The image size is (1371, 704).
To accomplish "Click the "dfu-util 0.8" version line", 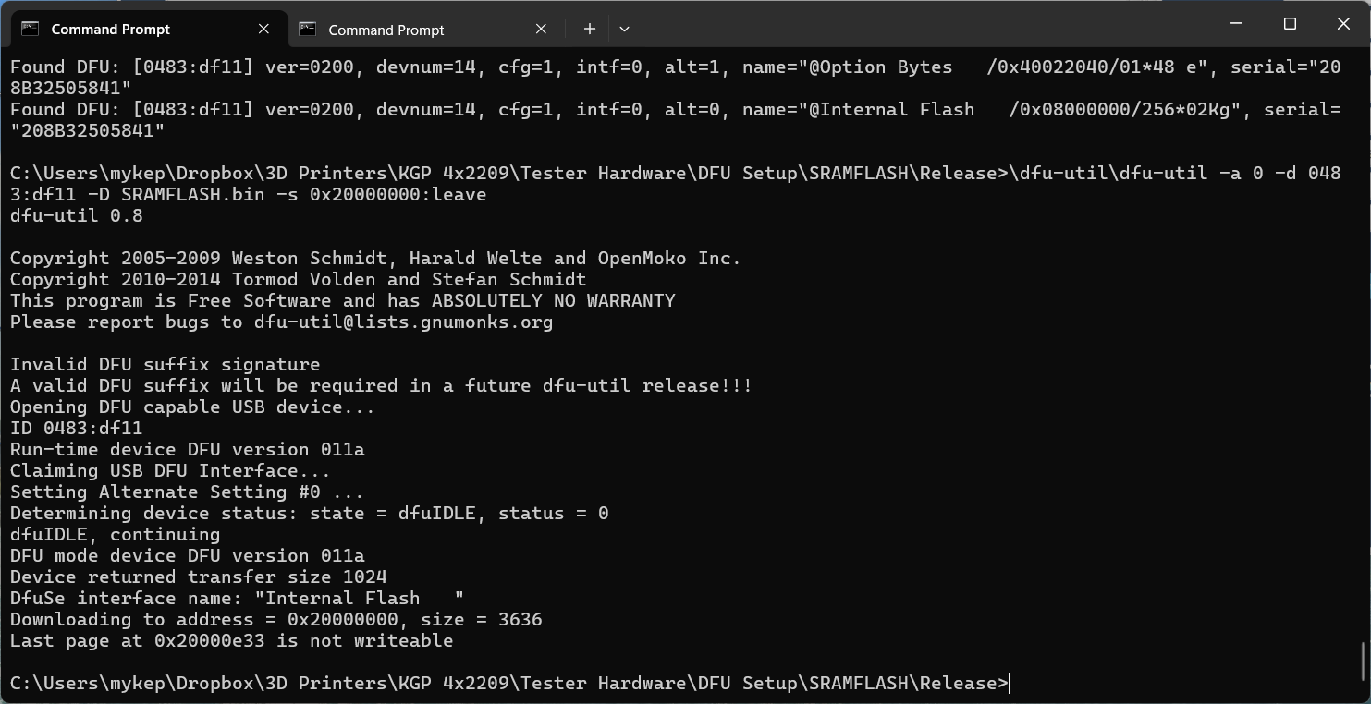I will pos(76,215).
